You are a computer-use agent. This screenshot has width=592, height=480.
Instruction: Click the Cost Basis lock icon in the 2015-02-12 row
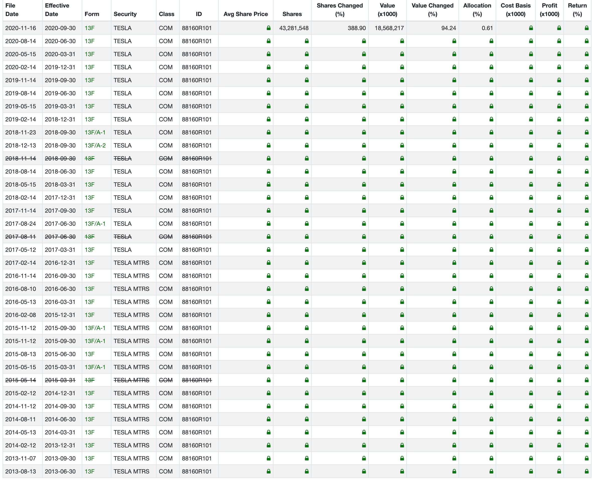pyautogui.click(x=531, y=393)
